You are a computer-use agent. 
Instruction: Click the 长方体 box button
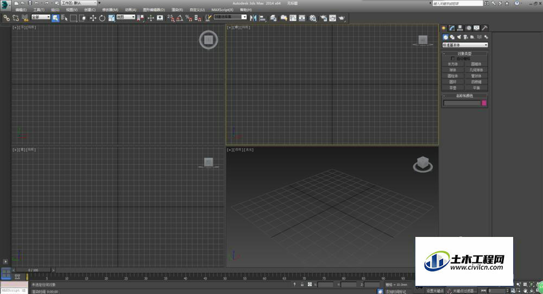(453, 64)
